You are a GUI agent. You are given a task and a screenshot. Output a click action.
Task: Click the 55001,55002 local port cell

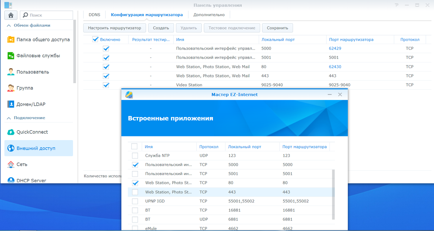click(x=241, y=201)
